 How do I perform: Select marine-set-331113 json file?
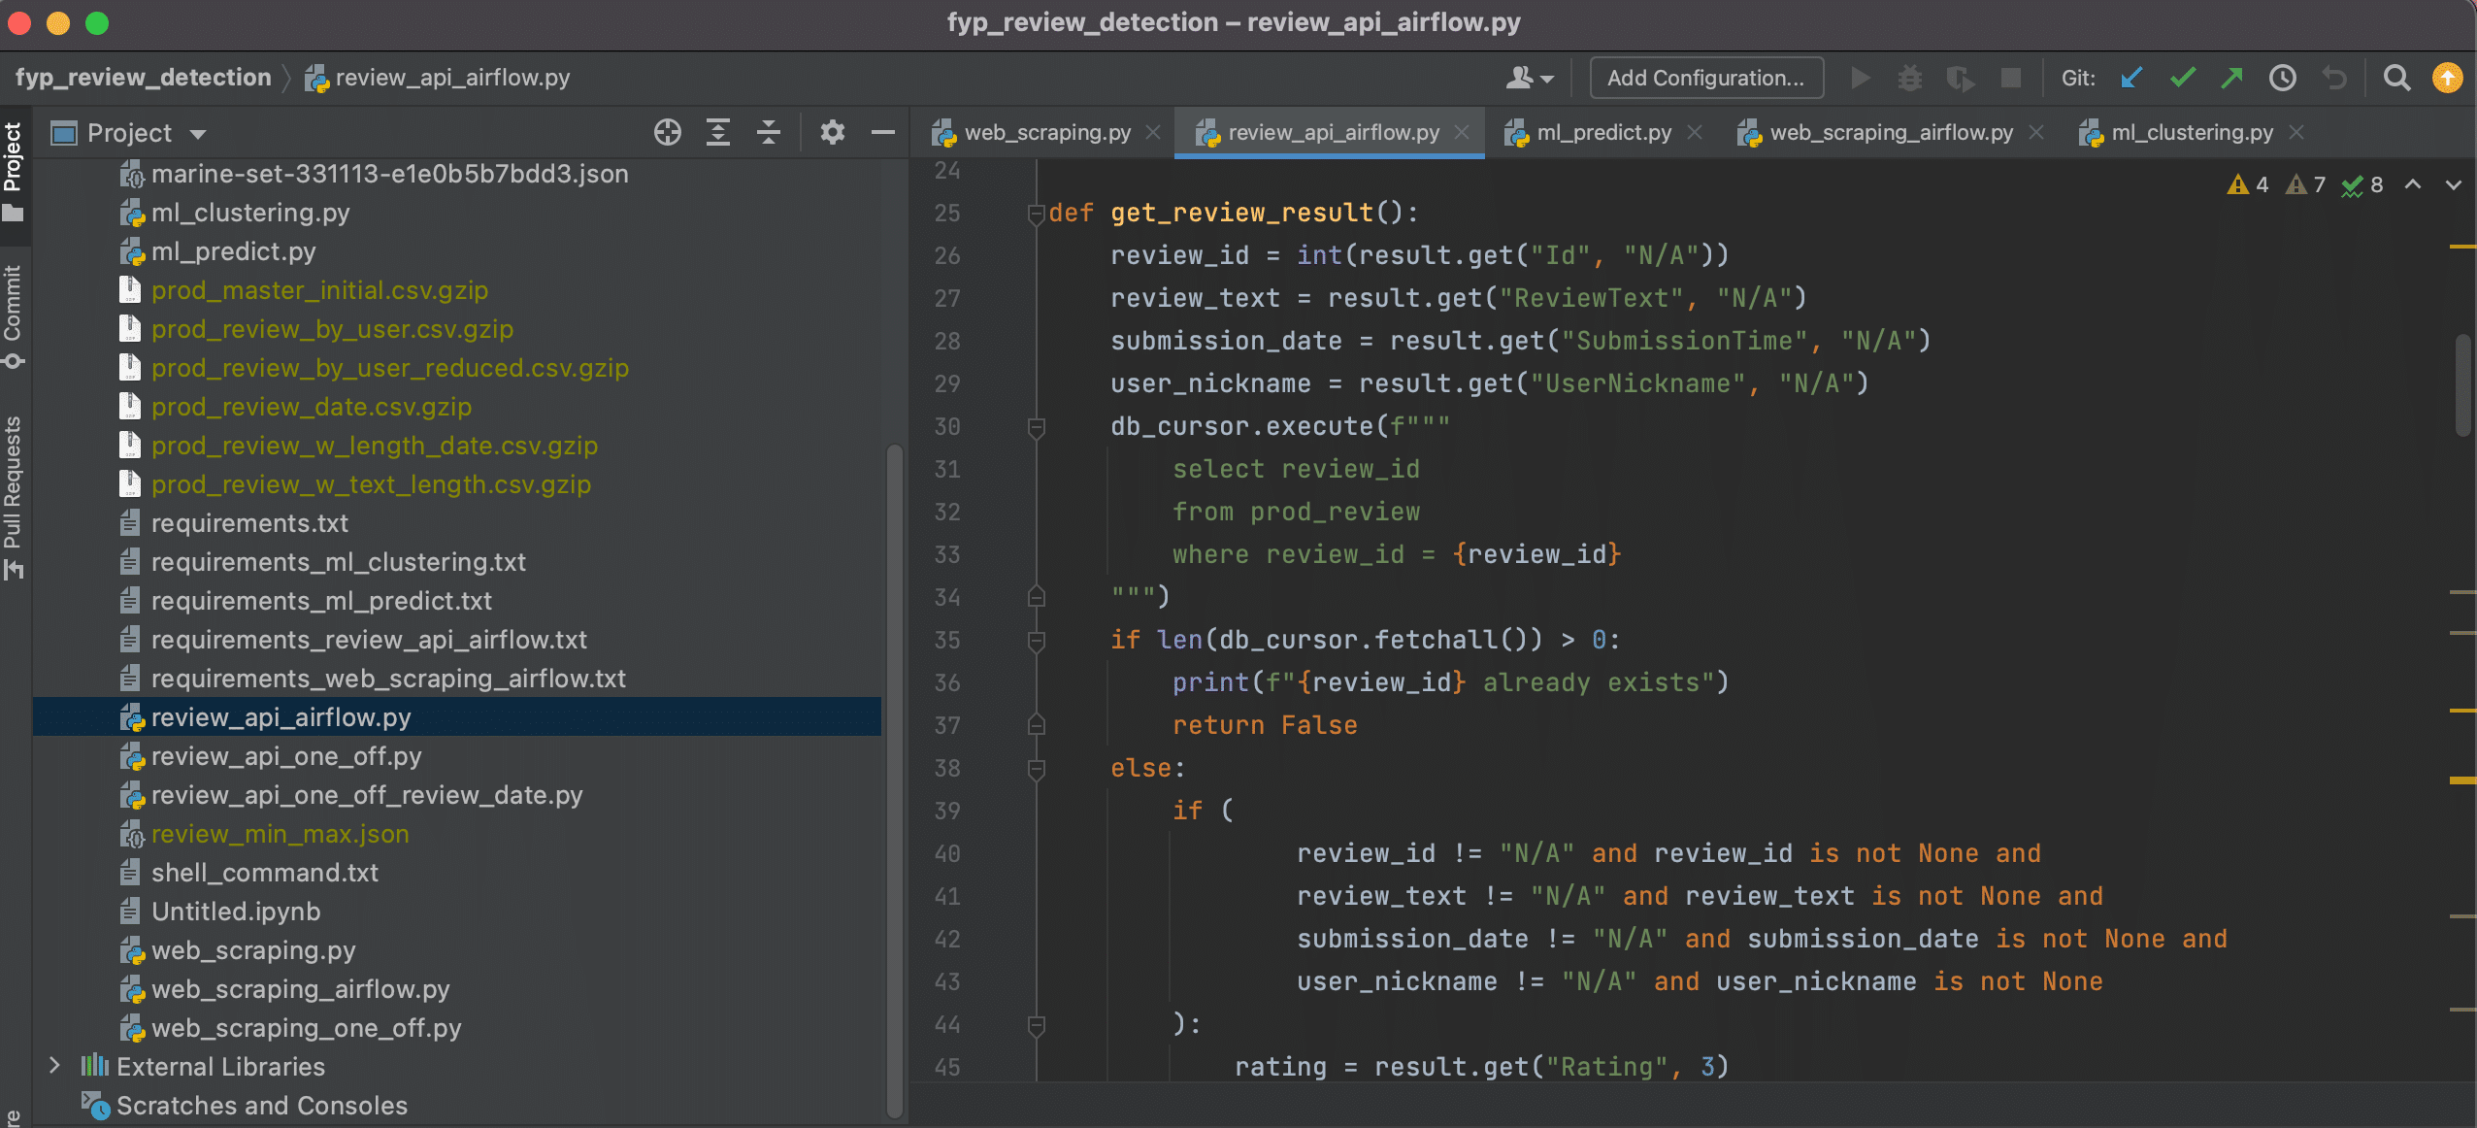pyautogui.click(x=389, y=174)
